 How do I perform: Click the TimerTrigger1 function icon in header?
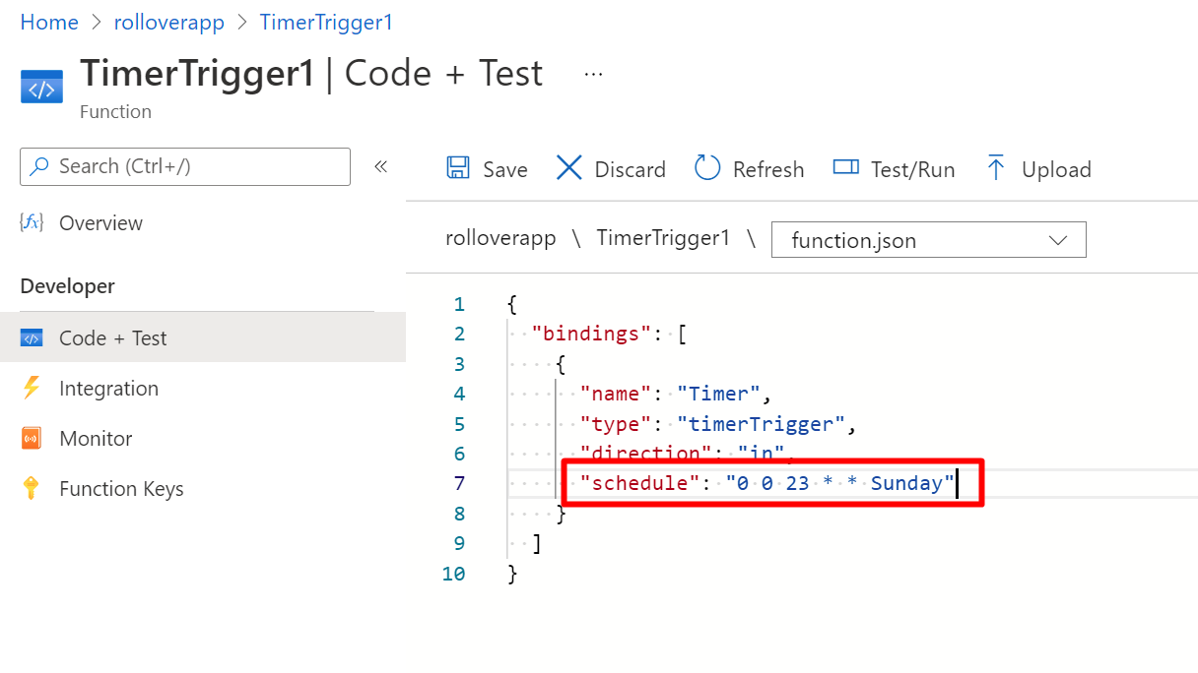click(41, 89)
